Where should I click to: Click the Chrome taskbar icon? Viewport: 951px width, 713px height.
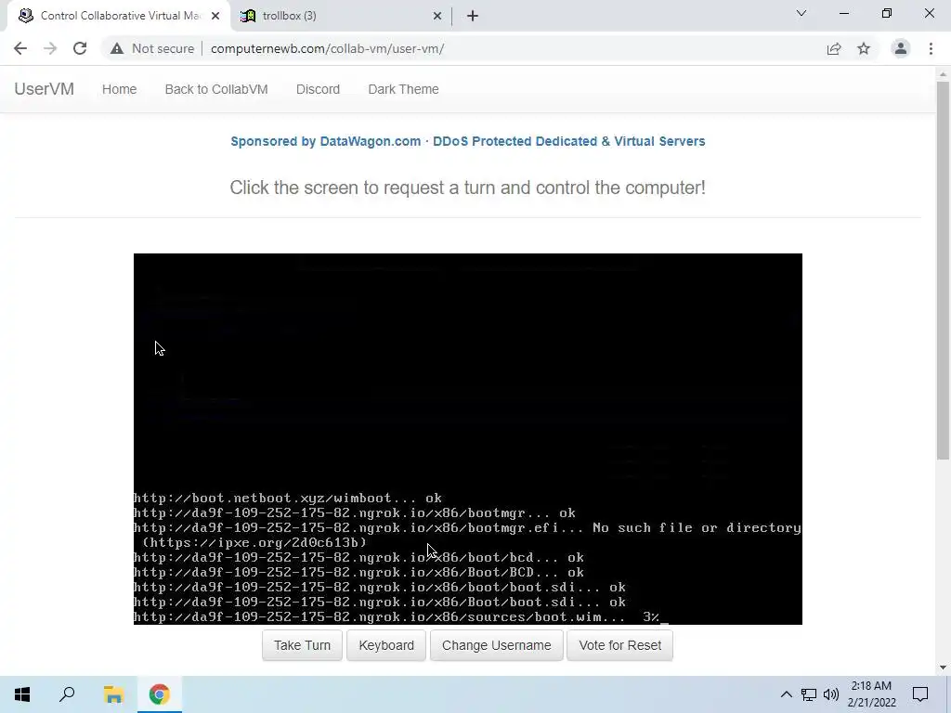160,694
